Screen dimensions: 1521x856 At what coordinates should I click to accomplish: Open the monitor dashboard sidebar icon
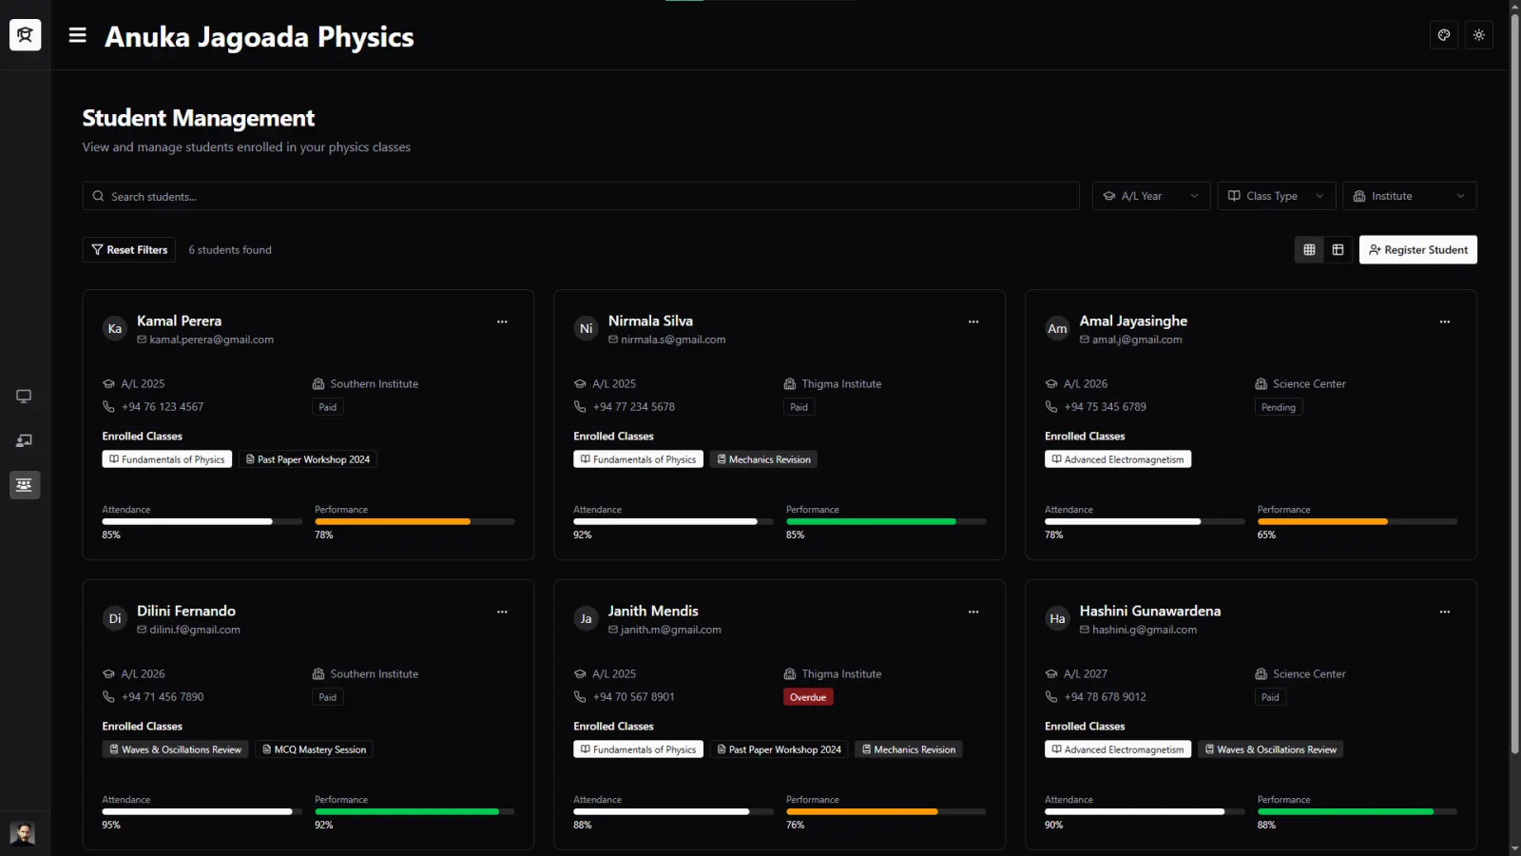click(24, 396)
